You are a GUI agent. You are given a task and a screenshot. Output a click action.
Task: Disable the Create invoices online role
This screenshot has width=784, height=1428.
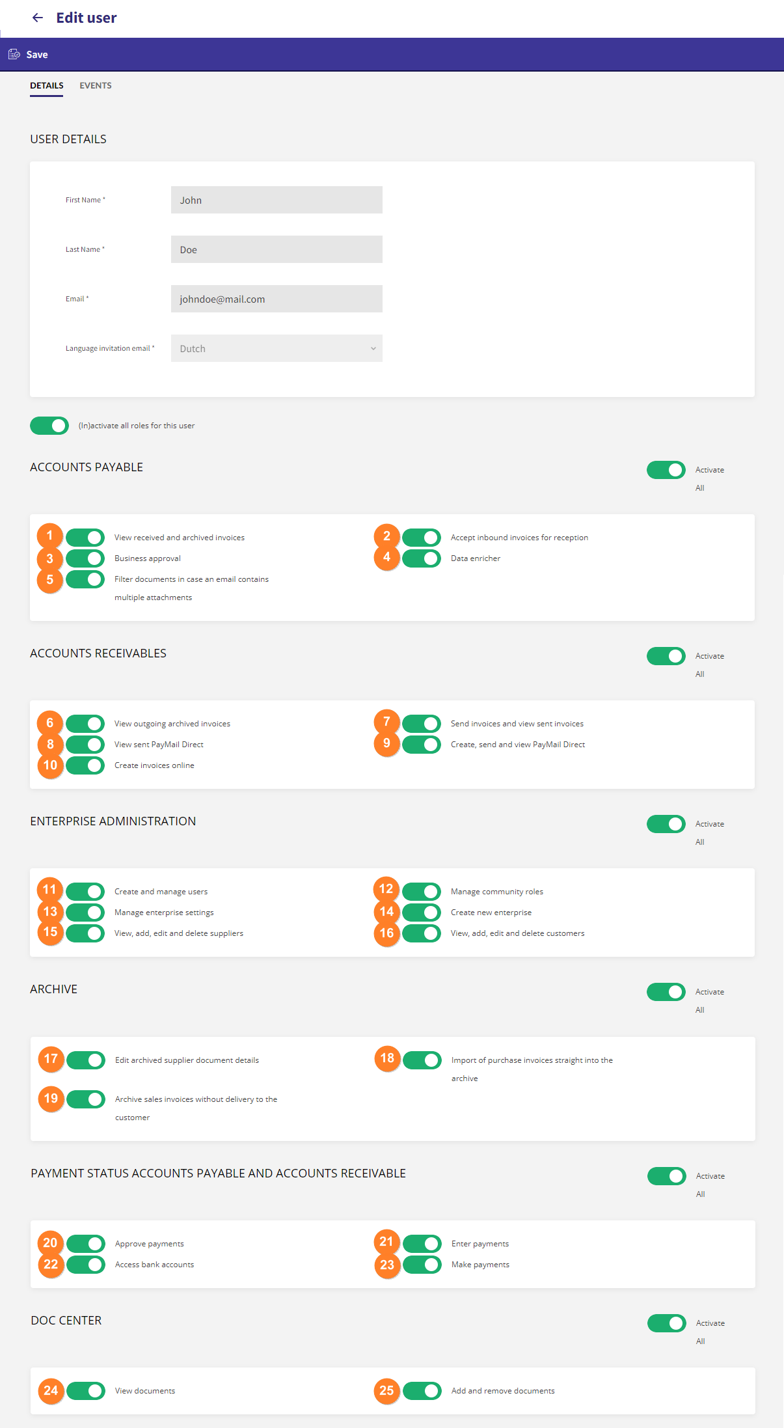85,765
